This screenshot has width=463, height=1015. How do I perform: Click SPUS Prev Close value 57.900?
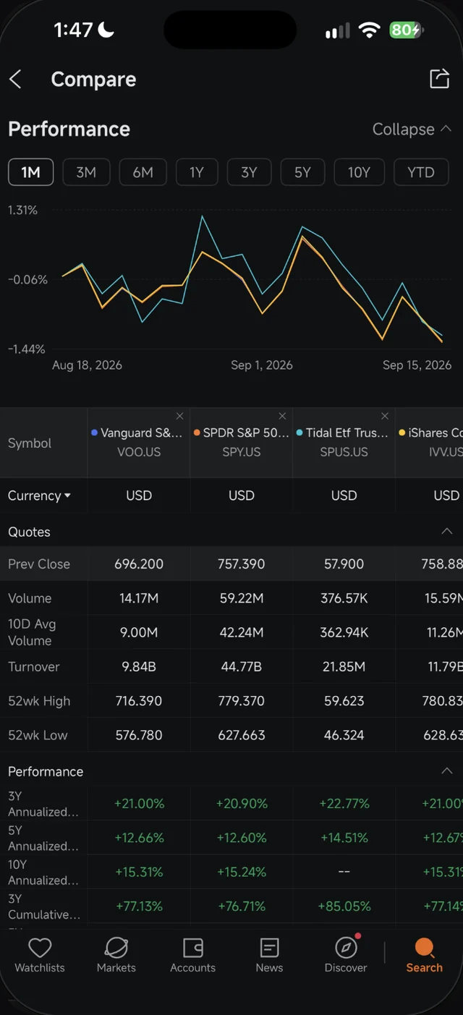pos(344,564)
